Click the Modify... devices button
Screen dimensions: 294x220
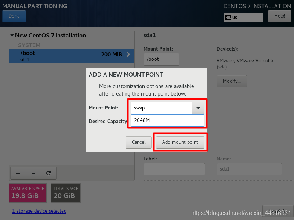tap(232, 81)
